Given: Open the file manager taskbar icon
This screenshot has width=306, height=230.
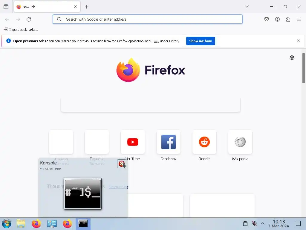Looking at the screenshot, I should coord(21,223).
